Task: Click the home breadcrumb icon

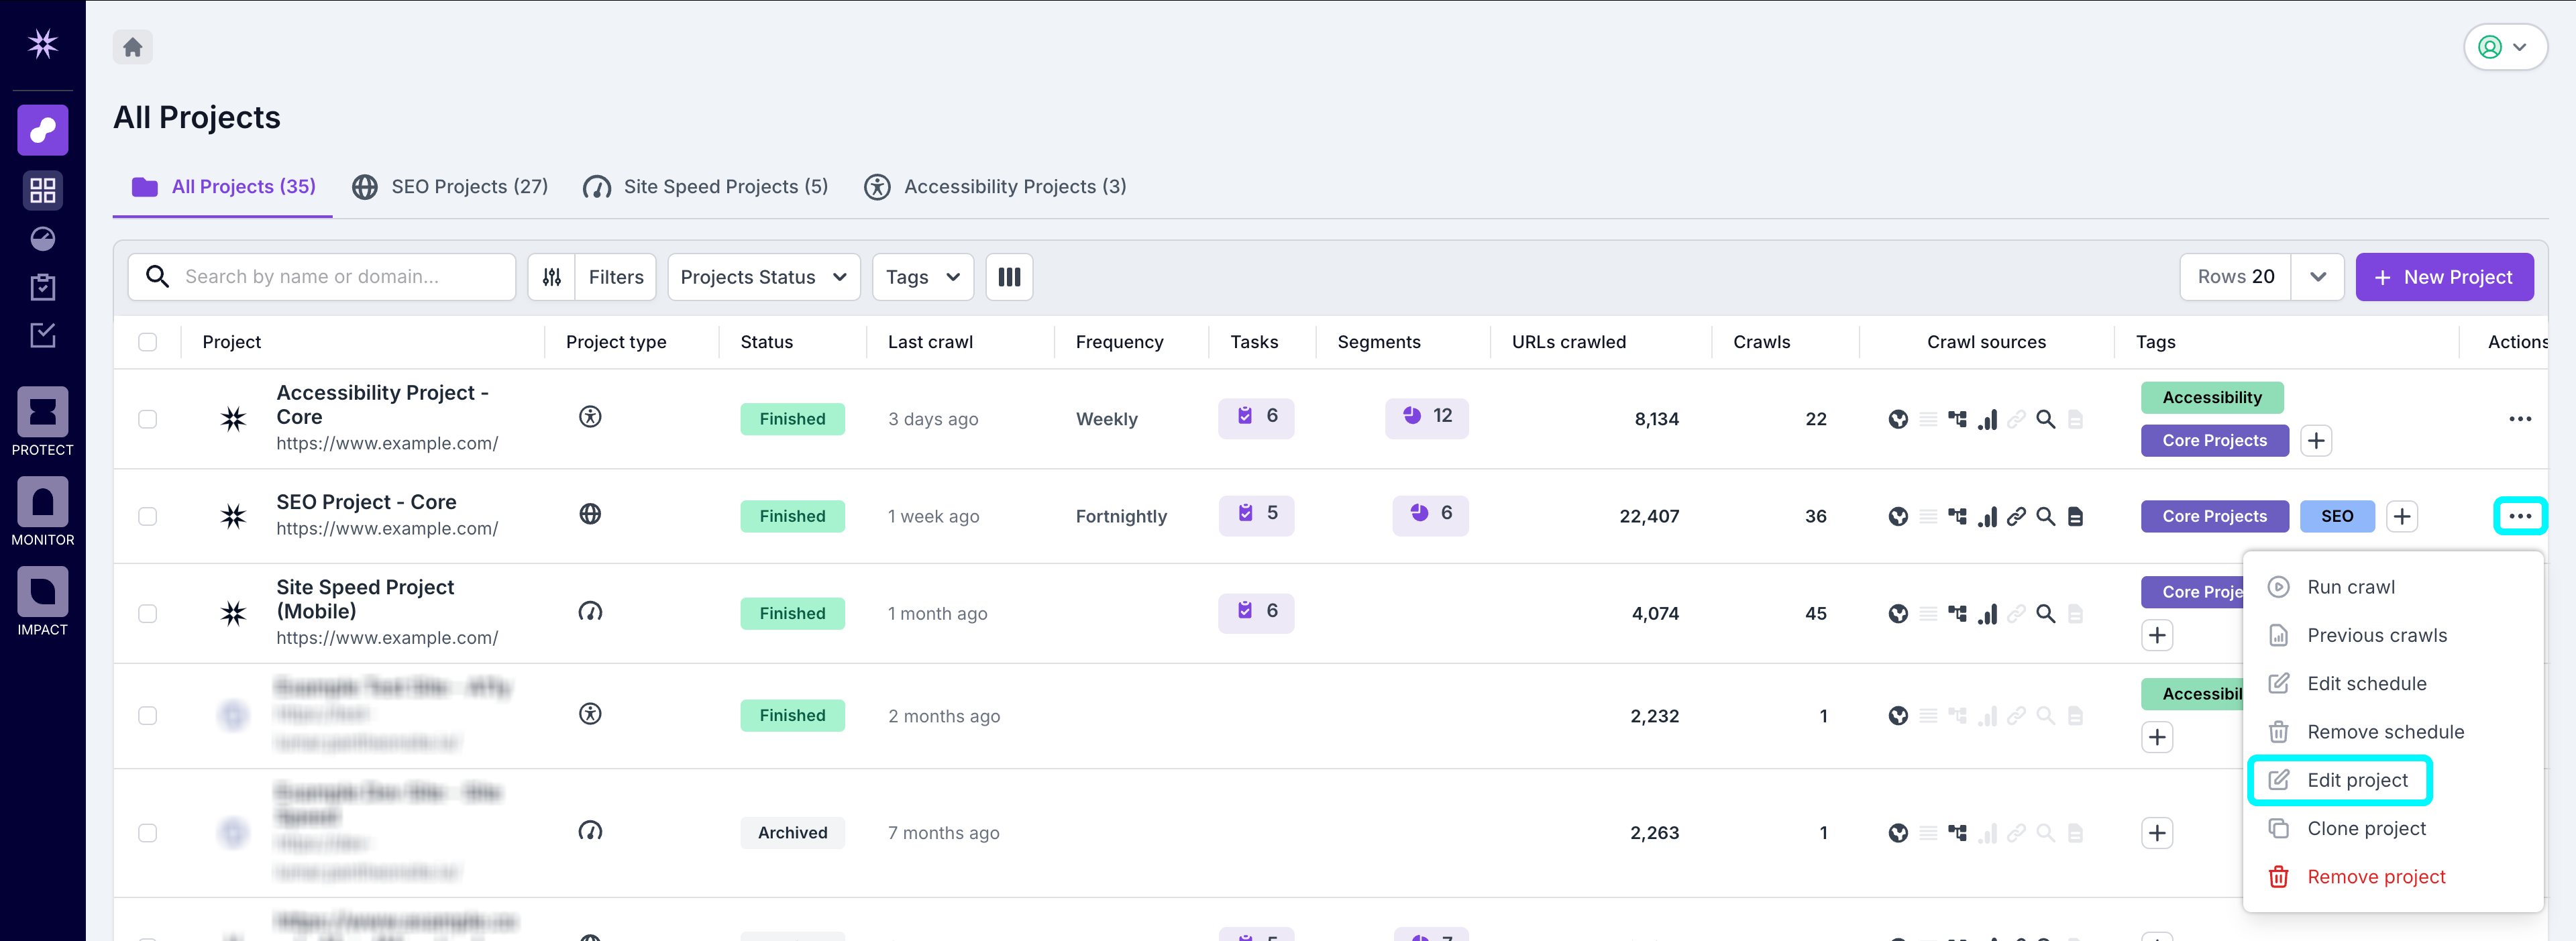Action: [x=133, y=46]
